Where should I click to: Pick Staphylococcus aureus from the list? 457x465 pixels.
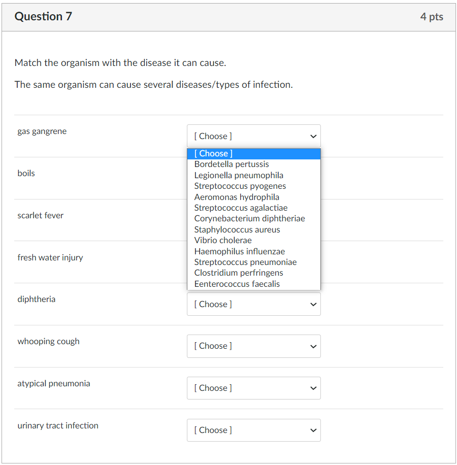click(x=253, y=230)
